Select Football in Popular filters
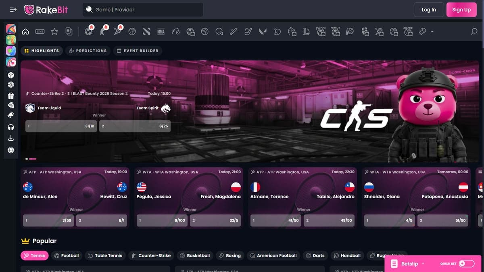Image resolution: width=484 pixels, height=272 pixels. [67, 255]
